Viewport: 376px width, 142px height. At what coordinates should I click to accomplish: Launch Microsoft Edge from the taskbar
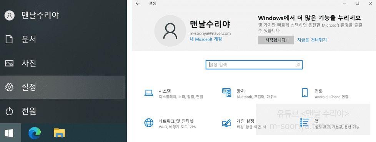[x=35, y=133]
